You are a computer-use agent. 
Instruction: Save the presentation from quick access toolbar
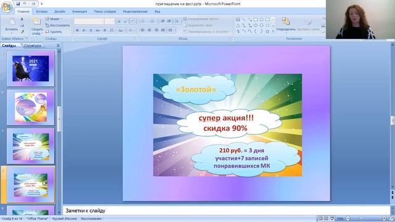[x=18, y=4]
